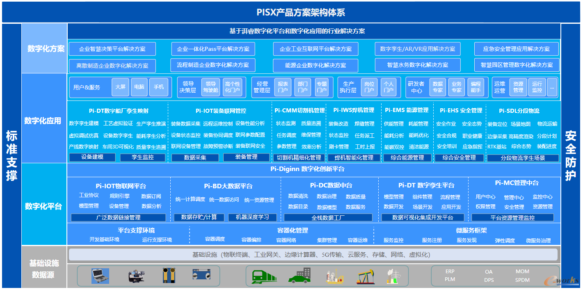Viewport: 583px width, 290px height.
Task: Click the oil pumpjack icon
Action: click(x=365, y=276)
